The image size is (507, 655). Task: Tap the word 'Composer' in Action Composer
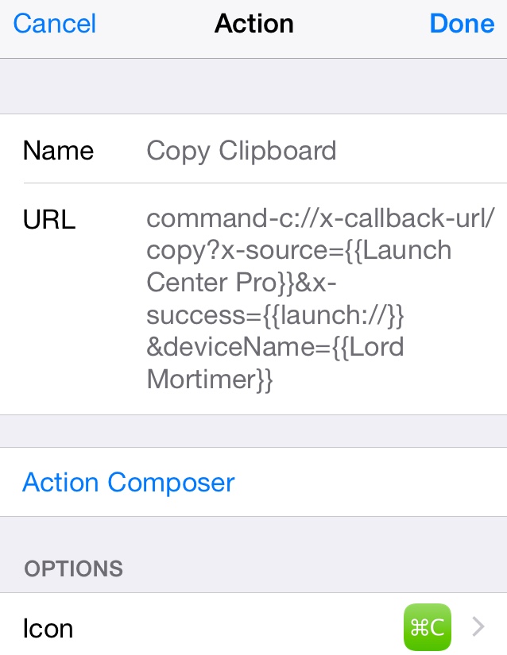(171, 483)
